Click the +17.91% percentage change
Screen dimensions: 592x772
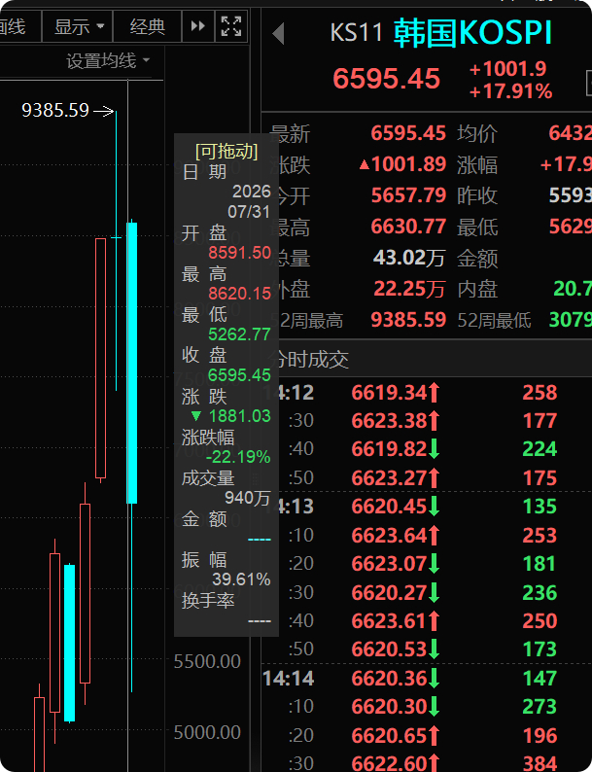coord(510,91)
